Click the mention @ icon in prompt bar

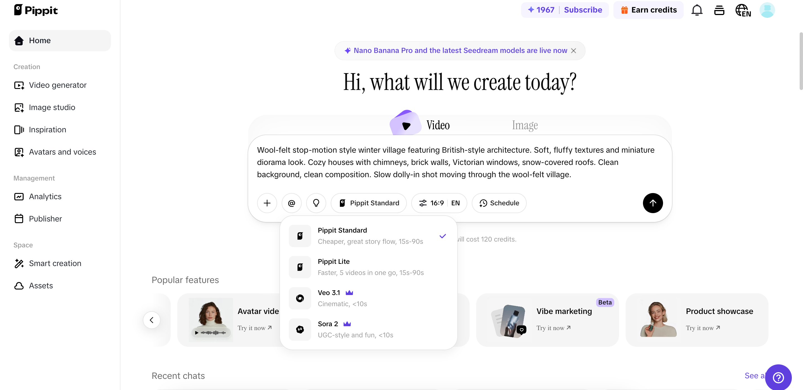point(291,203)
